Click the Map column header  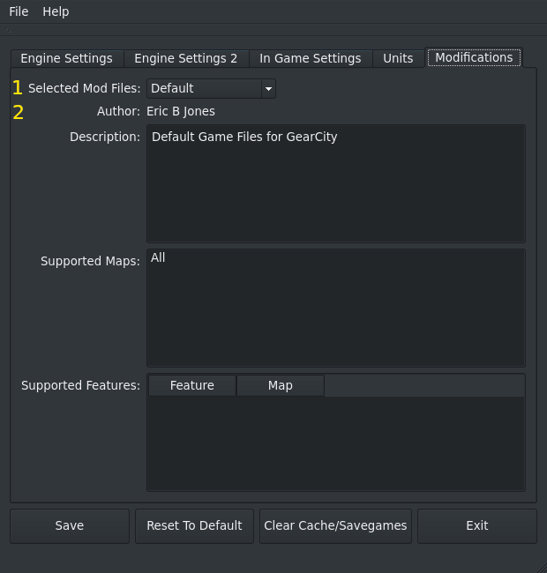pos(280,385)
